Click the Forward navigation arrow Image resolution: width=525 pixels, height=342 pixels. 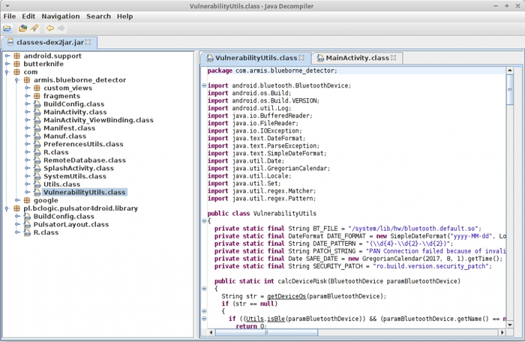[61, 28]
